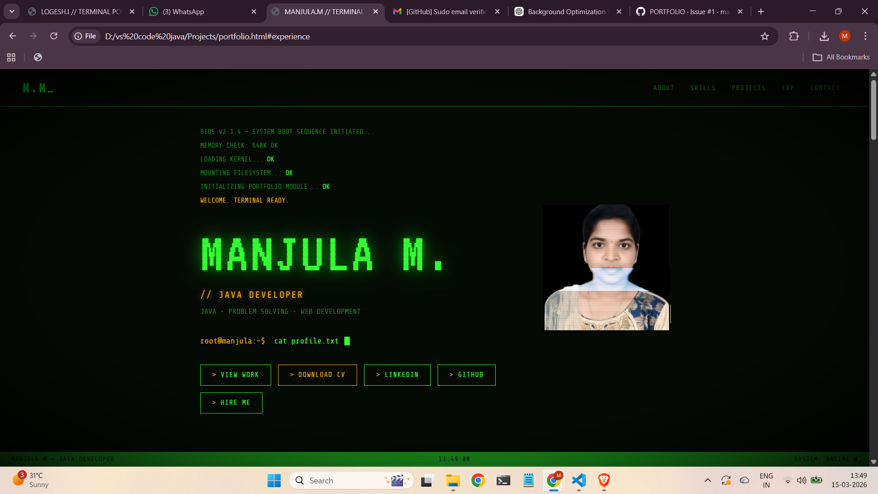Open the ENG IN language switcher
The height and width of the screenshot is (494, 878).
pos(766,480)
